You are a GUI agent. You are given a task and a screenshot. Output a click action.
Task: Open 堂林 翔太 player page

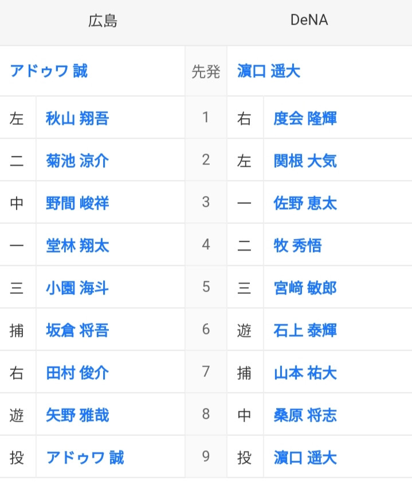coord(77,245)
